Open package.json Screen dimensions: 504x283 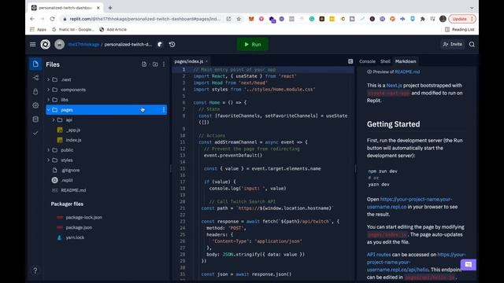pyautogui.click(x=79, y=227)
